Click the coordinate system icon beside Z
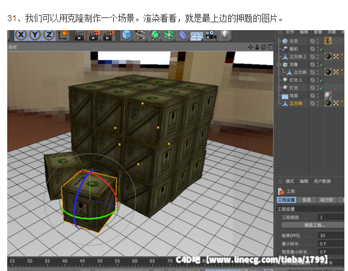 click(x=63, y=35)
